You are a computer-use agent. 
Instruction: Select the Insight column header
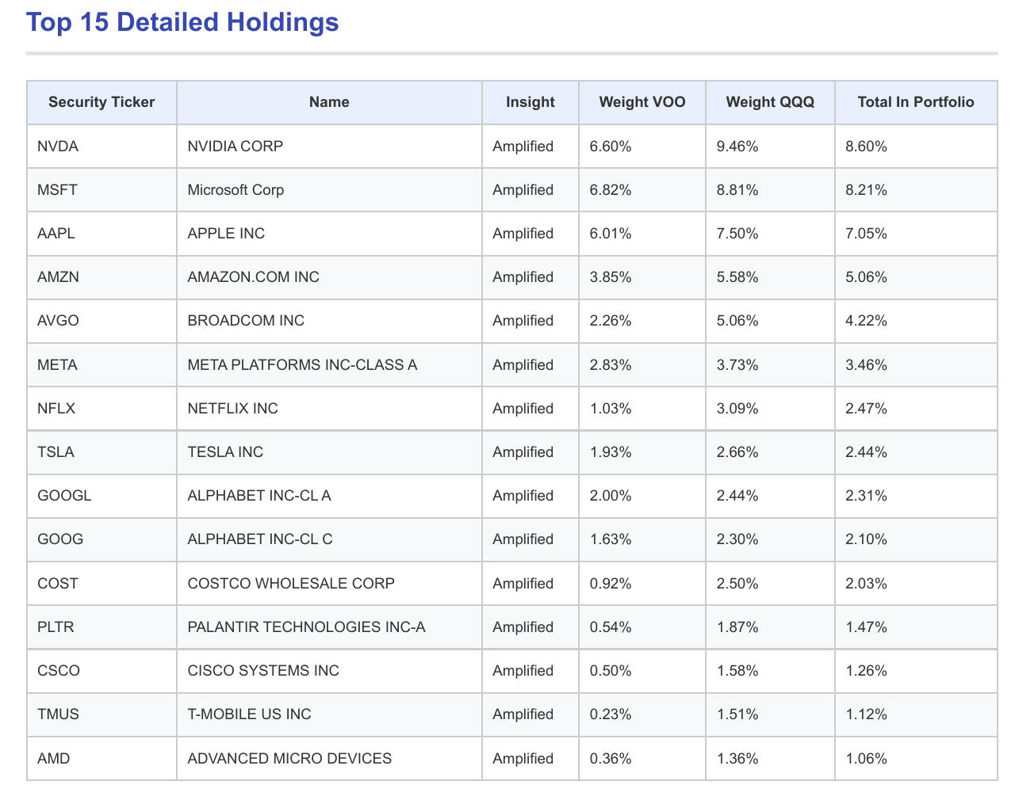tap(530, 102)
